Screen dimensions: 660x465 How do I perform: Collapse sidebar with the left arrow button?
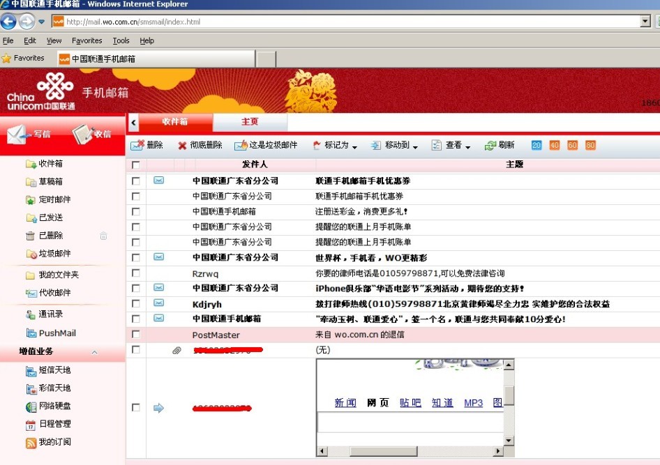click(x=133, y=123)
